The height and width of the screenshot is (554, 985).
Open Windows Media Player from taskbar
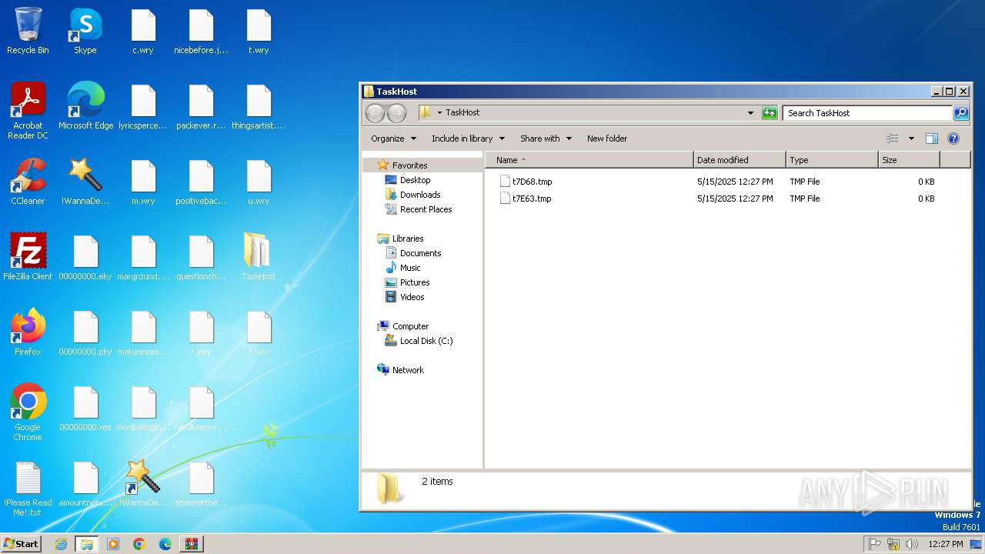113,544
